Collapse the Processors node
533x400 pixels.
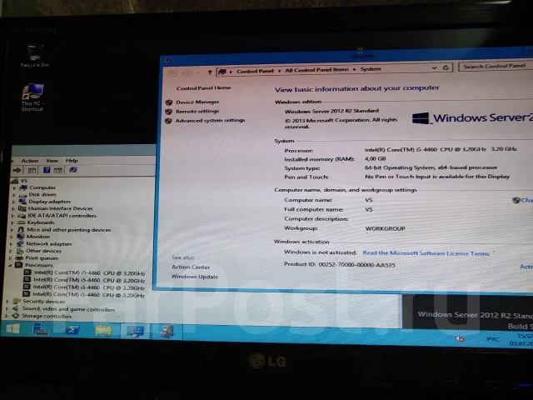click(x=10, y=265)
